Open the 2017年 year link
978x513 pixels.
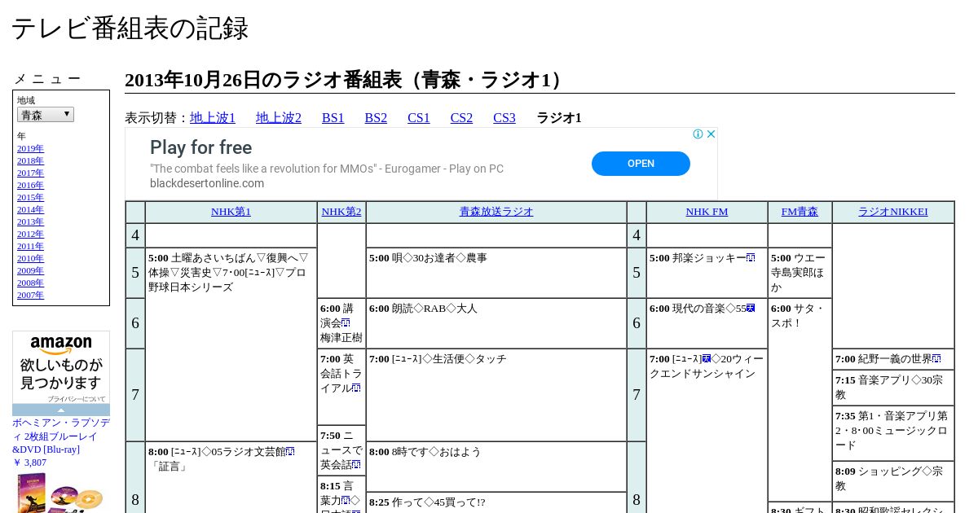pyautogui.click(x=30, y=173)
